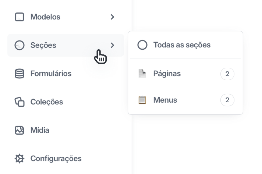Expand the Modelos submenu chevron
Image resolution: width=262 pixels, height=174 pixels.
coord(112,17)
